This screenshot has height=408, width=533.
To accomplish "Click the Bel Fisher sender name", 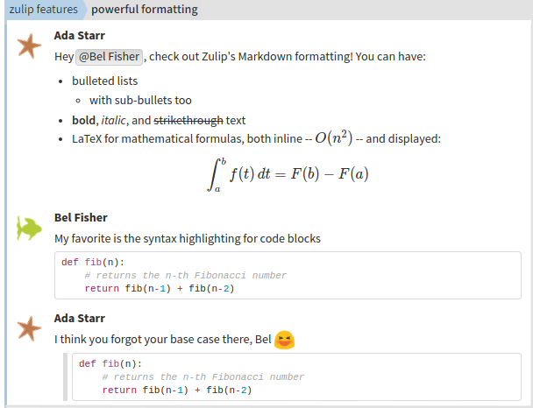I will 81,217.
